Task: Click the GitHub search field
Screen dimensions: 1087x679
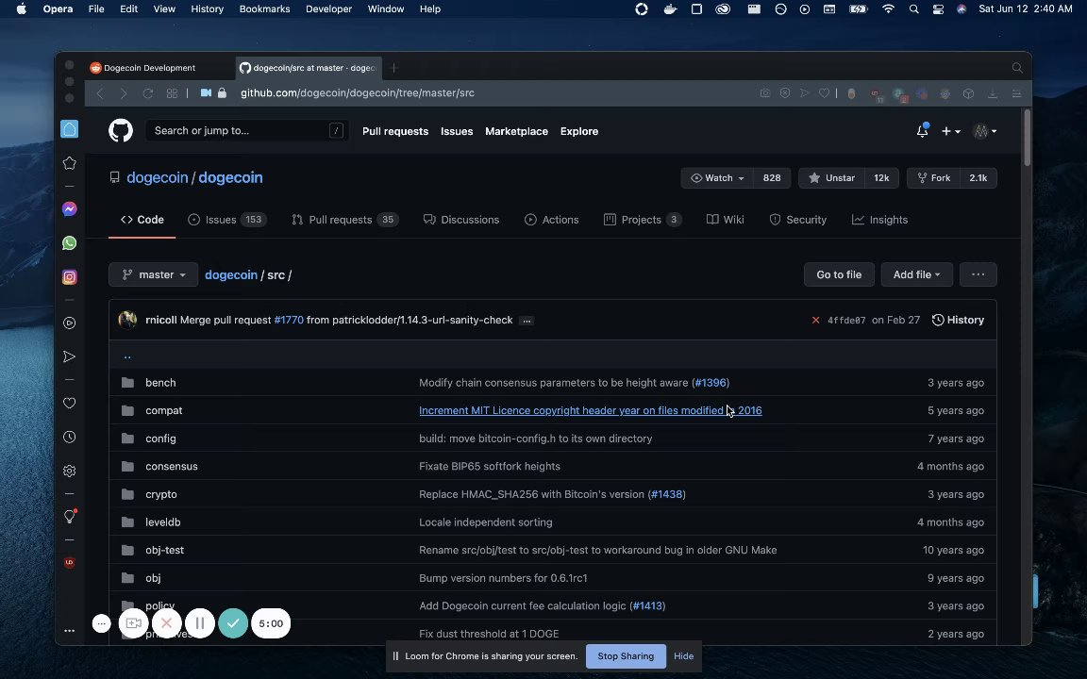Action: tap(247, 130)
